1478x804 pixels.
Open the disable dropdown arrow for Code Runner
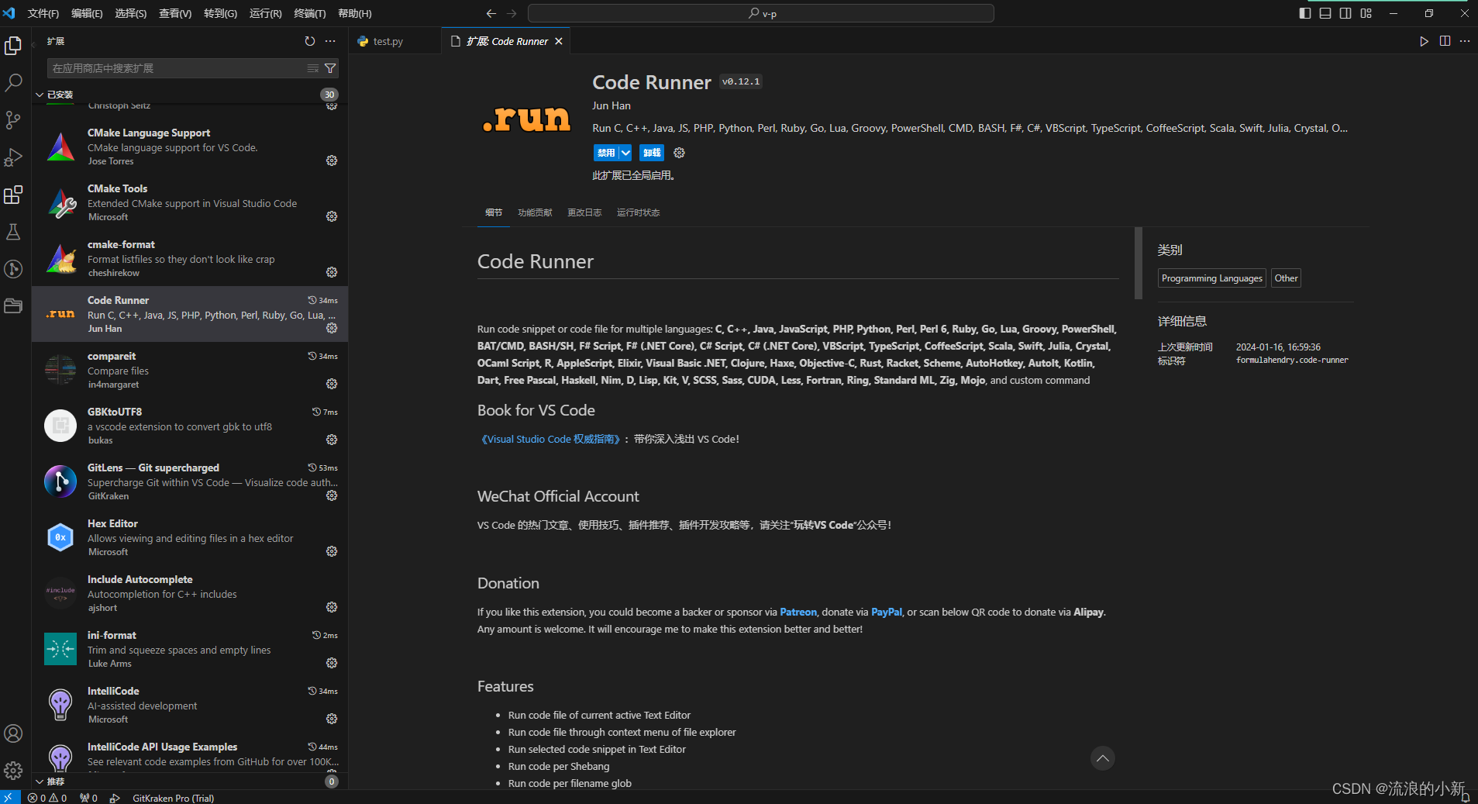[625, 153]
